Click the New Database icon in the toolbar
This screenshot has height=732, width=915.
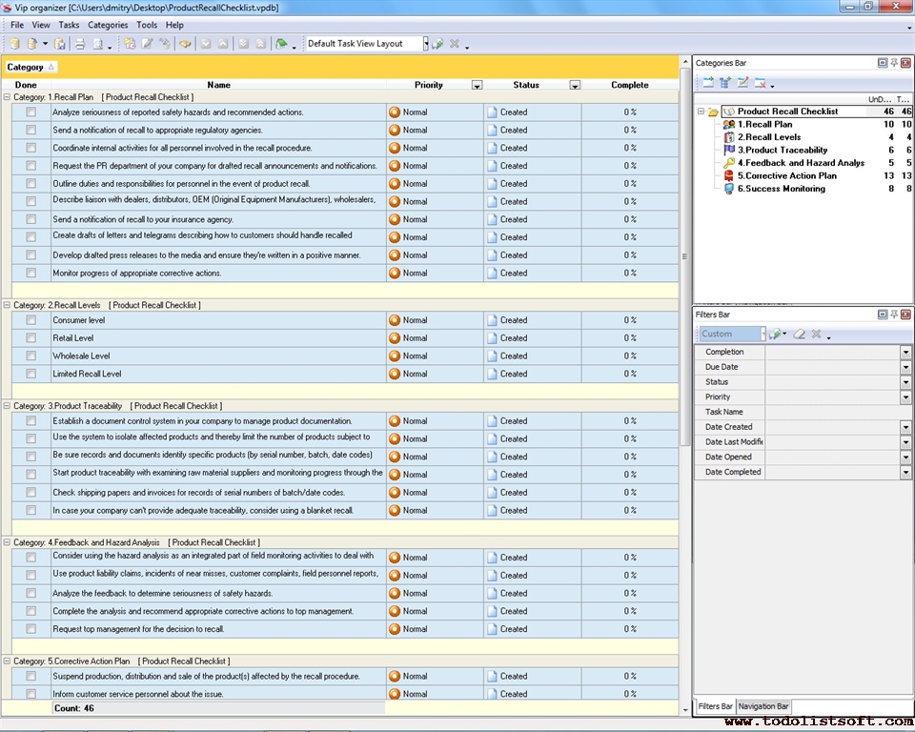pyautogui.click(x=14, y=44)
